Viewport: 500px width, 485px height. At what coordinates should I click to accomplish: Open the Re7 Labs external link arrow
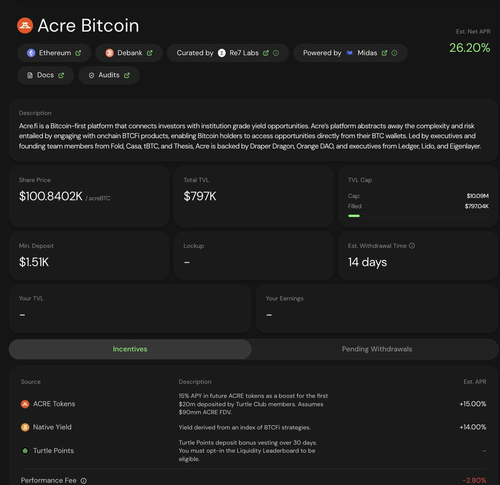[266, 53]
